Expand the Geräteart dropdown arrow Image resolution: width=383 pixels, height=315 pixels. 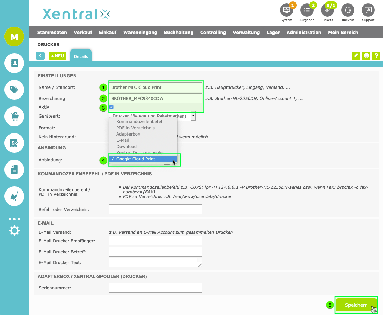coord(193,116)
